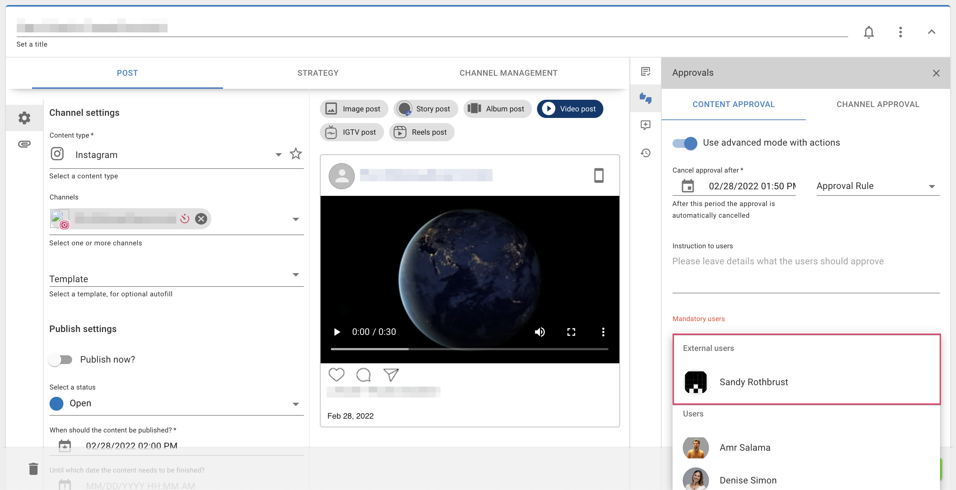
Task: Expand the Content type dropdown
Action: tap(278, 155)
